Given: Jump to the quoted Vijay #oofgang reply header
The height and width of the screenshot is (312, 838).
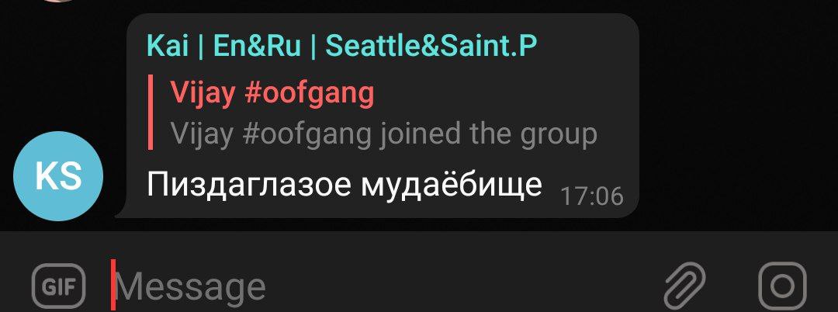Looking at the screenshot, I should click(272, 93).
